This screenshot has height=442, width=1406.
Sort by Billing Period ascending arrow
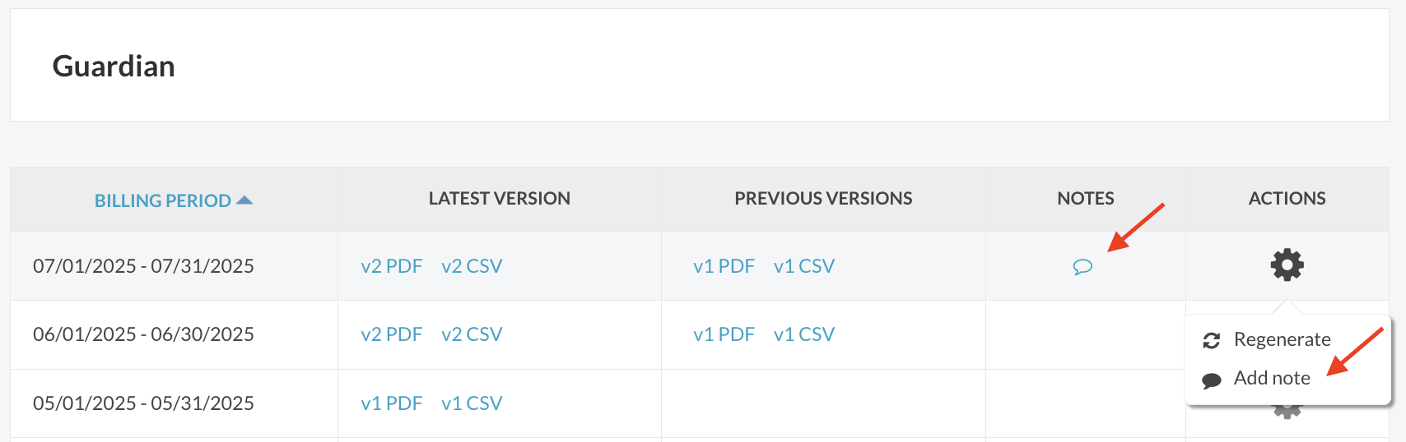pyautogui.click(x=244, y=200)
